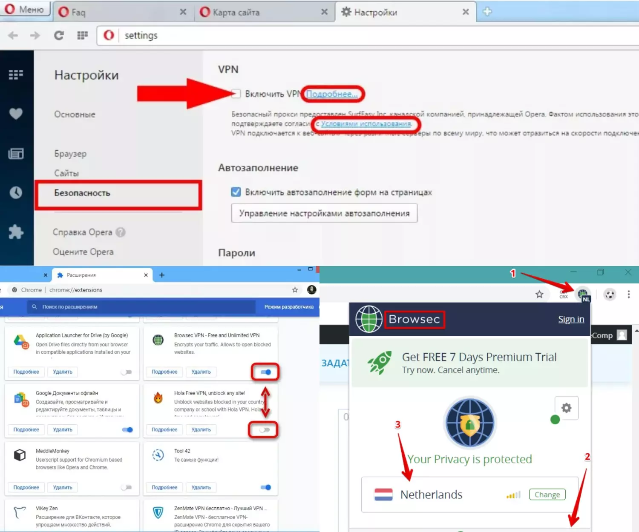Open history clock icon in Opera sidebar
Image resolution: width=639 pixels, height=532 pixels.
16,192
